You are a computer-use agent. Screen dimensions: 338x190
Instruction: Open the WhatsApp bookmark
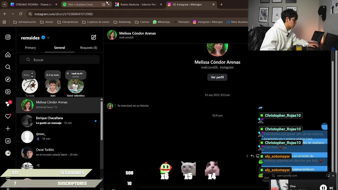tap(161, 22)
